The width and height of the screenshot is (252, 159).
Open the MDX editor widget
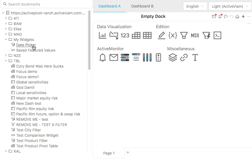click(195, 35)
